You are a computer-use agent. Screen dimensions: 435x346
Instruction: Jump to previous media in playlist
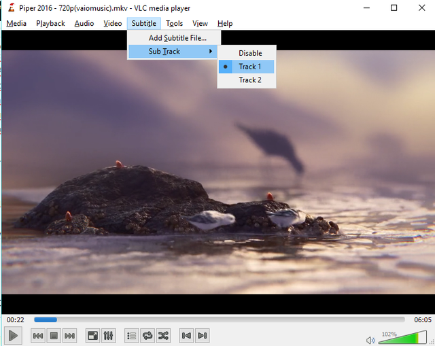[38, 336]
